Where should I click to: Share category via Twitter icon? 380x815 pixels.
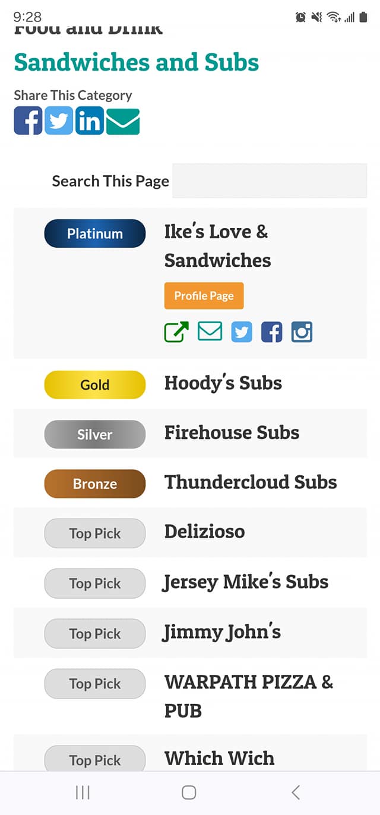[x=59, y=121]
